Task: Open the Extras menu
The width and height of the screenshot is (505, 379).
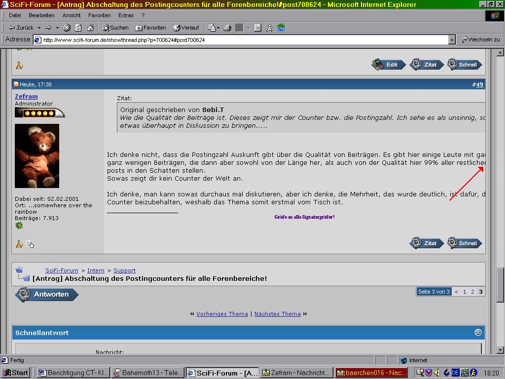Action: (126, 15)
